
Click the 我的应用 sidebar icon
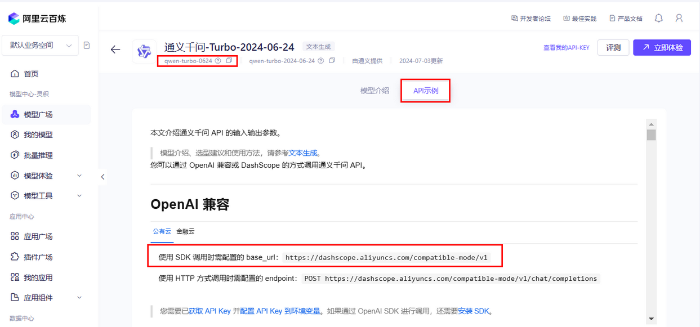click(15, 277)
